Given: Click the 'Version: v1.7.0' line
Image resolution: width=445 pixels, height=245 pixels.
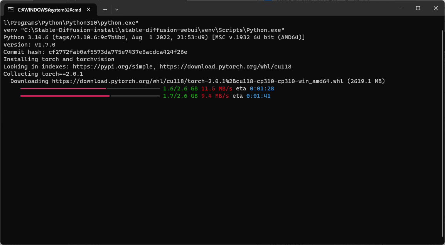Looking at the screenshot, I should coord(30,44).
